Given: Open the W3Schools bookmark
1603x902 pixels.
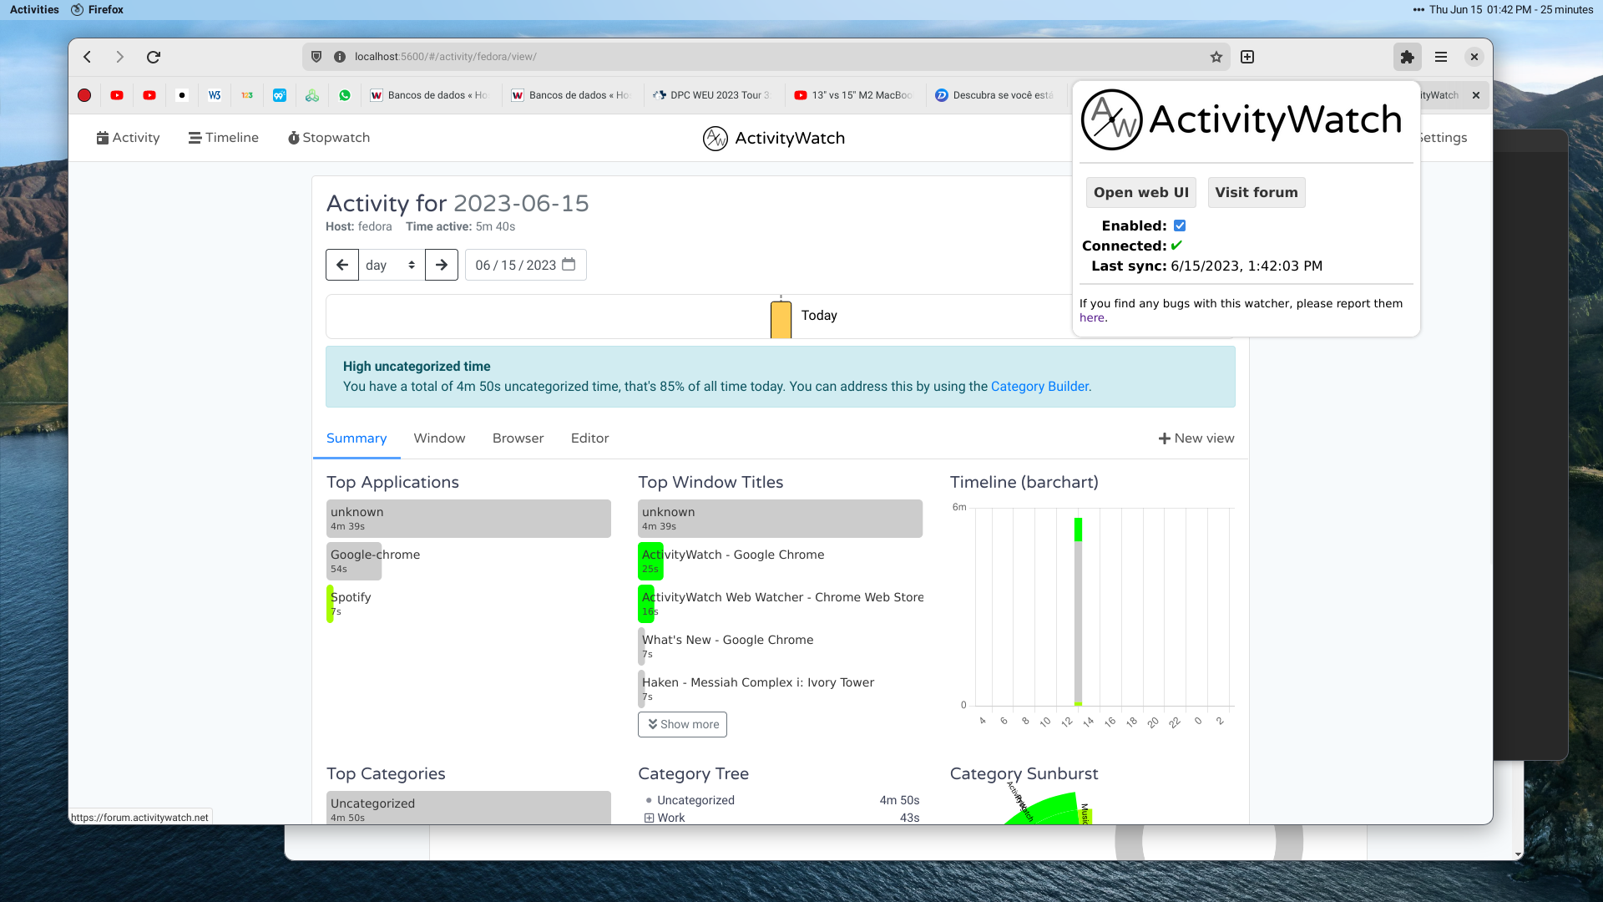Looking at the screenshot, I should pos(214,95).
